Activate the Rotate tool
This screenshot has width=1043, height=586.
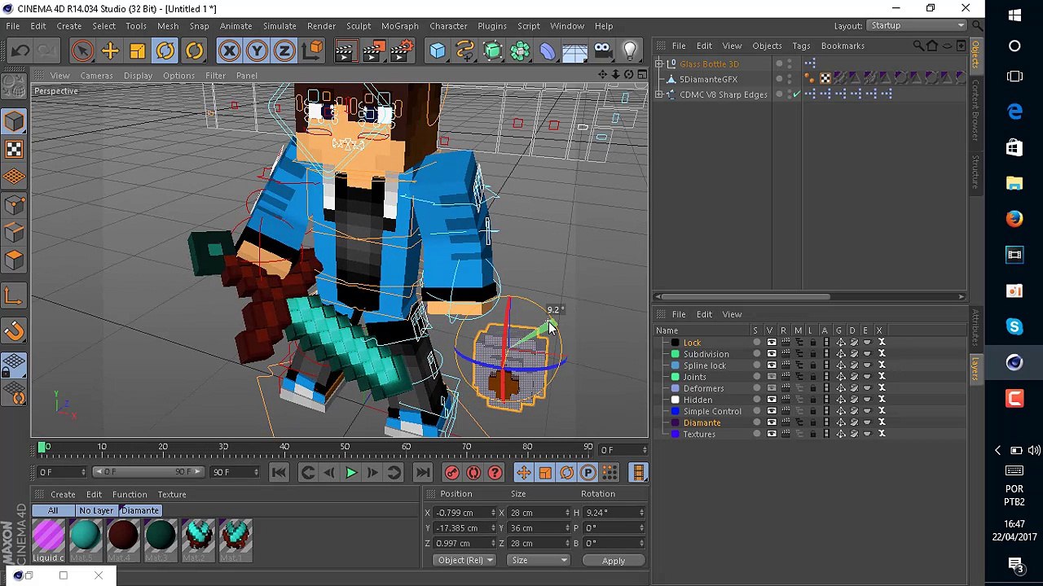pyautogui.click(x=165, y=51)
